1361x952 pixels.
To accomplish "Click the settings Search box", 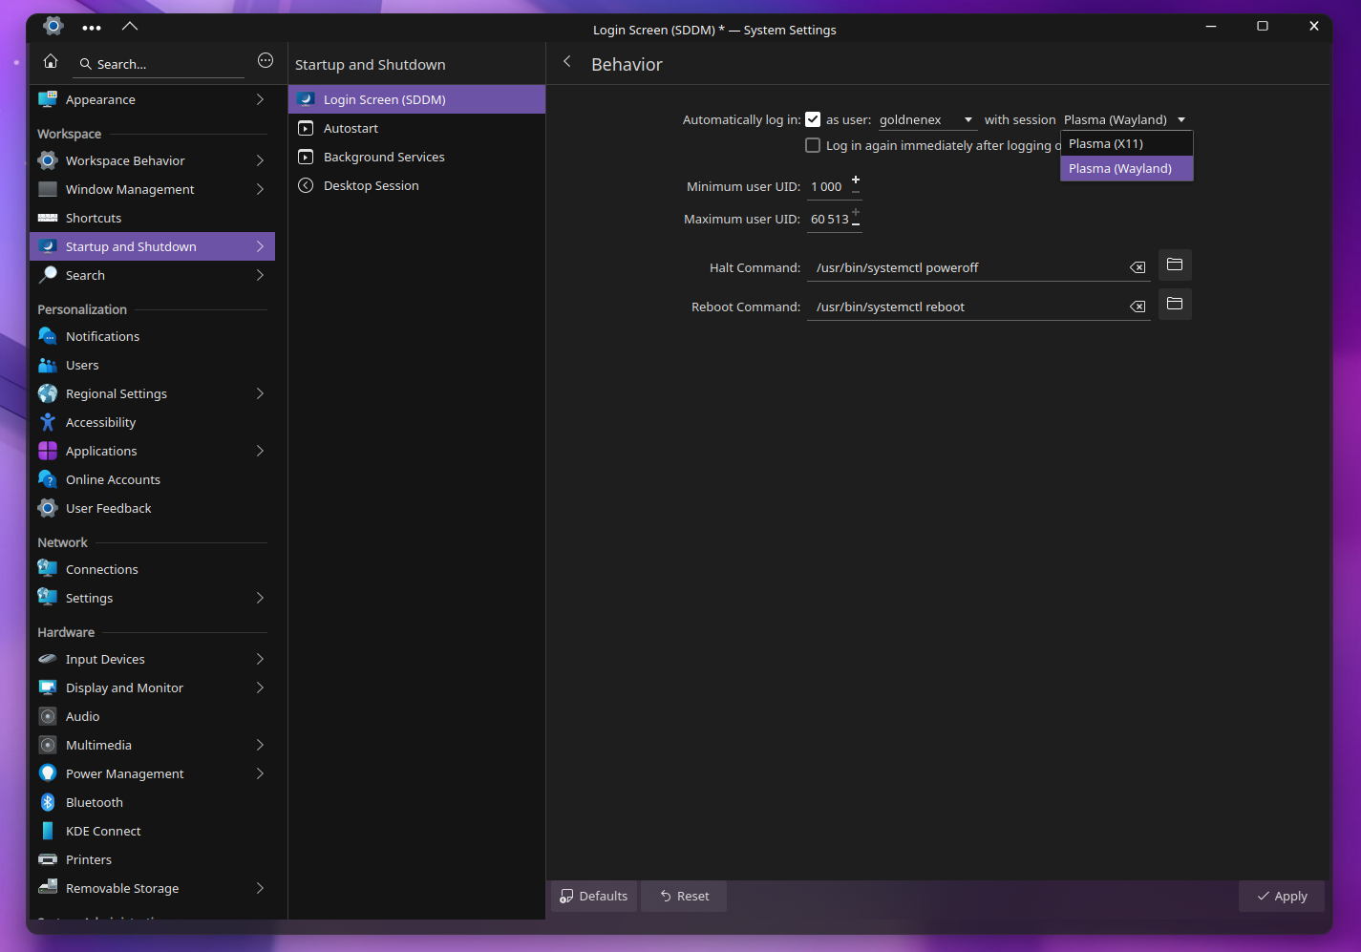I will tap(159, 64).
